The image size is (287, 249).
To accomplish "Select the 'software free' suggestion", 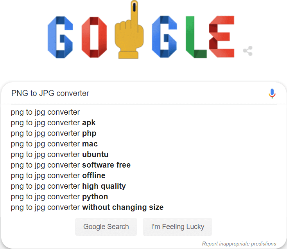I will click(x=71, y=165).
